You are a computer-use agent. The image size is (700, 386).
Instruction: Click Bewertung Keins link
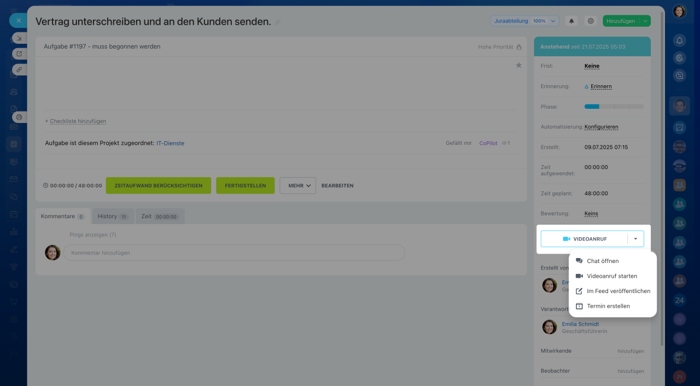[x=591, y=214]
